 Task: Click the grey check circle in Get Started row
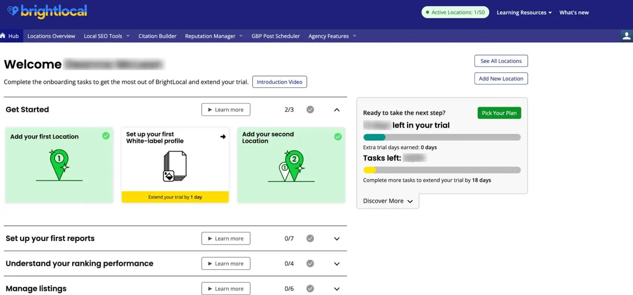(x=310, y=109)
